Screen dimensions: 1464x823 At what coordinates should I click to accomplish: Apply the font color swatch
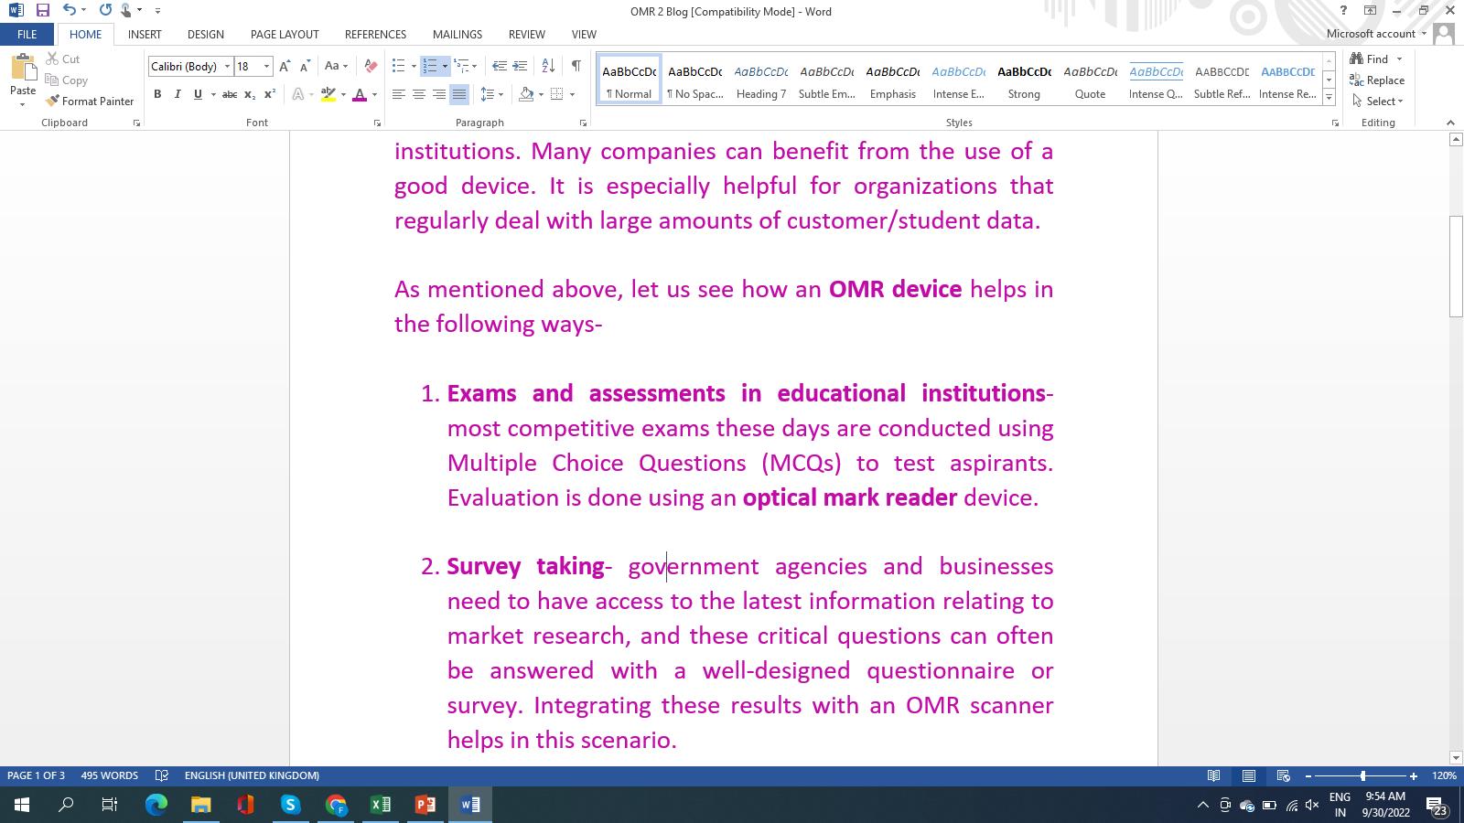tap(360, 94)
